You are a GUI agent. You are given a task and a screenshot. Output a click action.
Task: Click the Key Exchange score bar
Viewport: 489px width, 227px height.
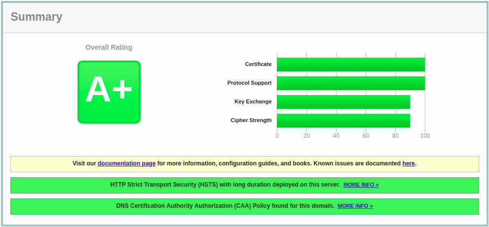(x=343, y=102)
